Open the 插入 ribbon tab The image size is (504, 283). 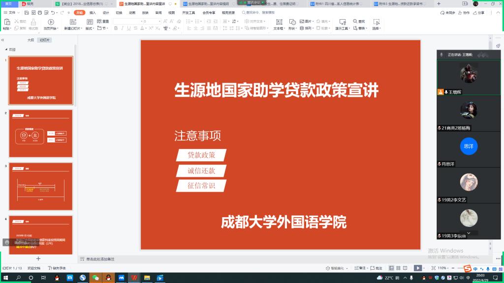[x=93, y=12]
